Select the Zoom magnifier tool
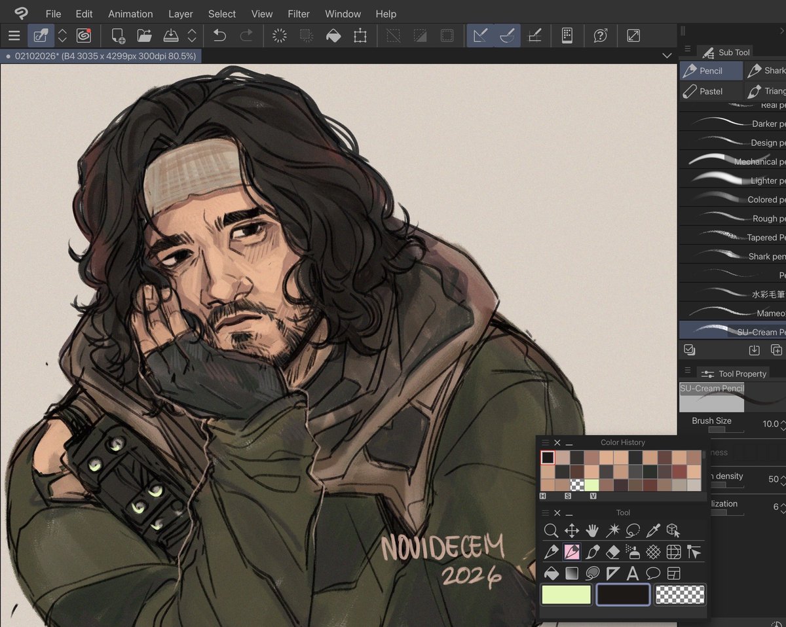The height and width of the screenshot is (627, 786). point(552,531)
